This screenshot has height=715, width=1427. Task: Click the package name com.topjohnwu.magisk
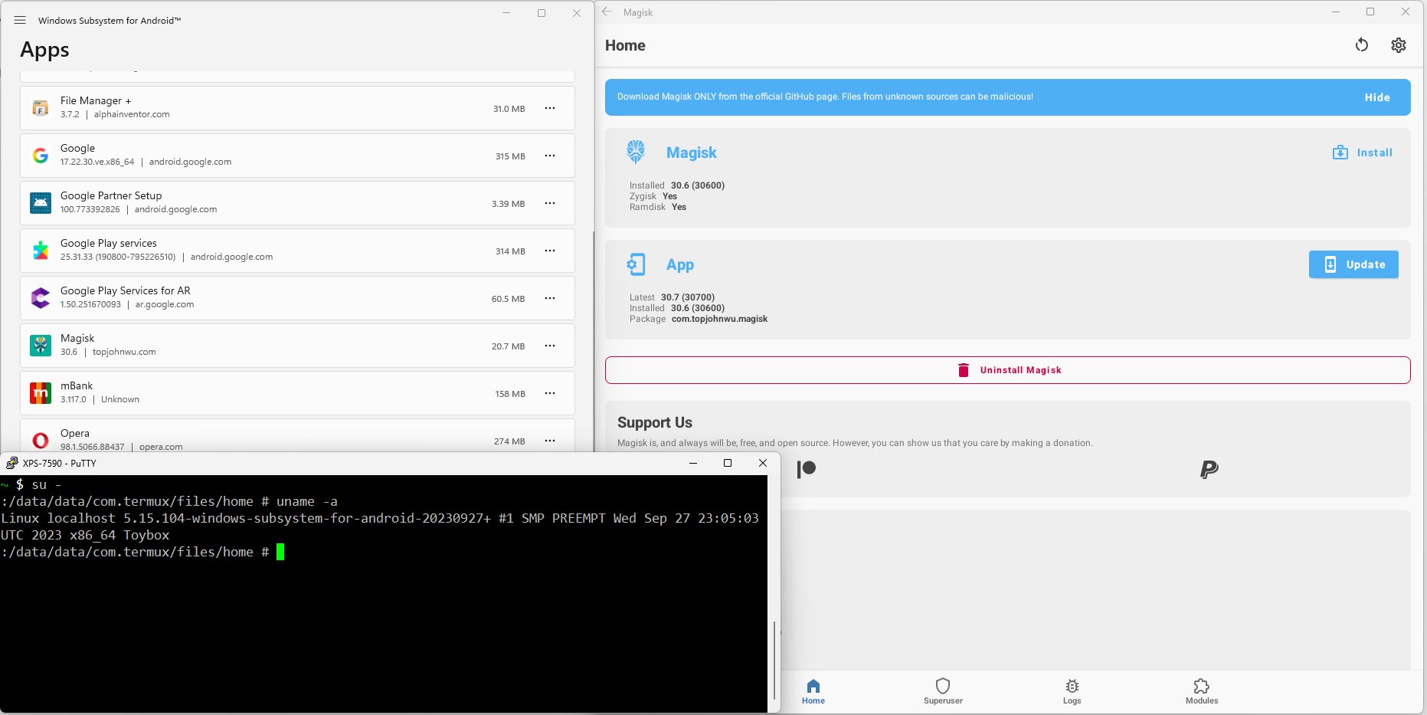coord(719,319)
